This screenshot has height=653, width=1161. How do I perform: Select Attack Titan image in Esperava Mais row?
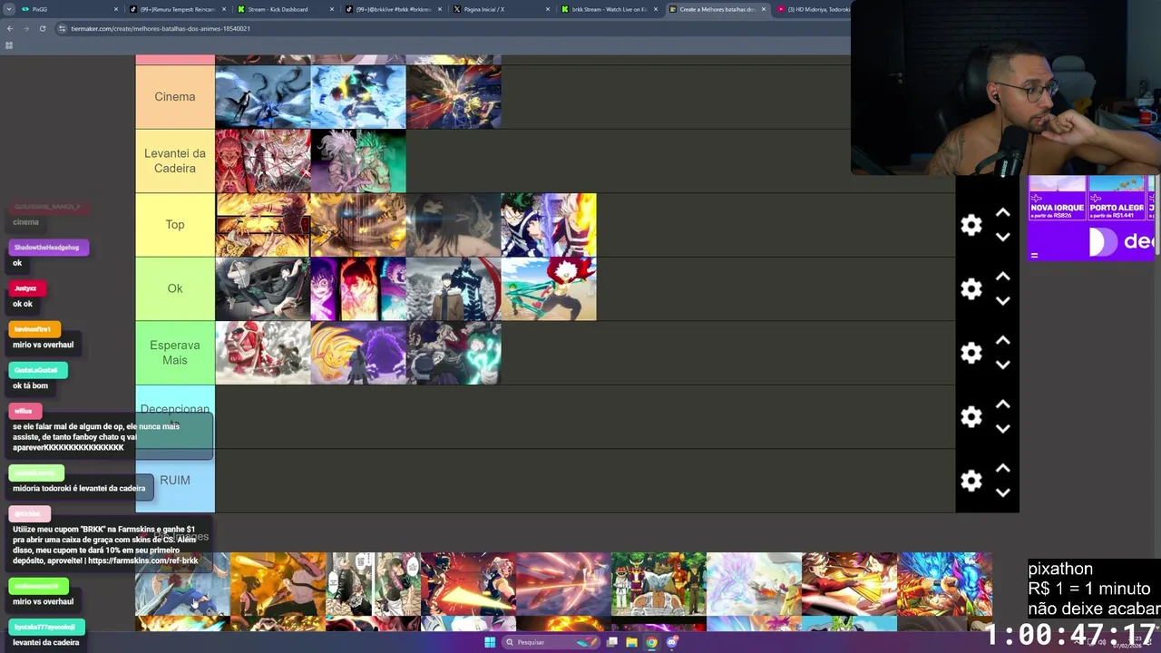pos(263,353)
